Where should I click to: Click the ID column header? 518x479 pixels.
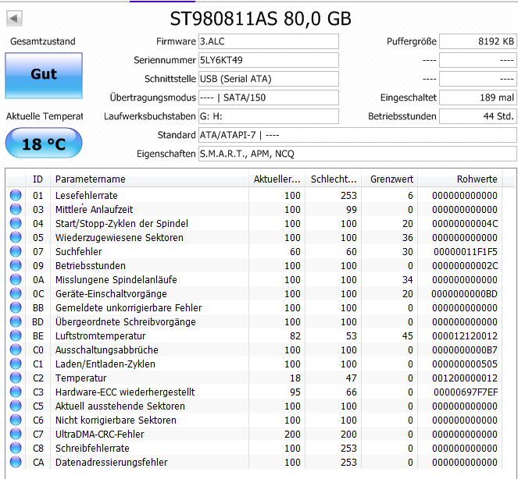tap(38, 179)
